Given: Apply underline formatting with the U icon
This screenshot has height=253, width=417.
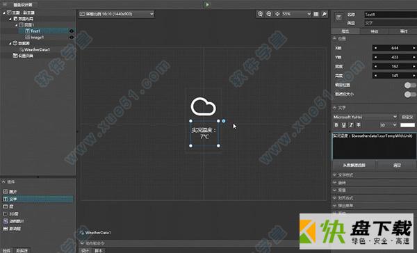Looking at the screenshot, I should pyautogui.click(x=343, y=125).
